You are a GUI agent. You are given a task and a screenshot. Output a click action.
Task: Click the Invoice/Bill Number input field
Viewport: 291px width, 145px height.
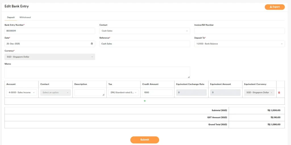pos(239,31)
